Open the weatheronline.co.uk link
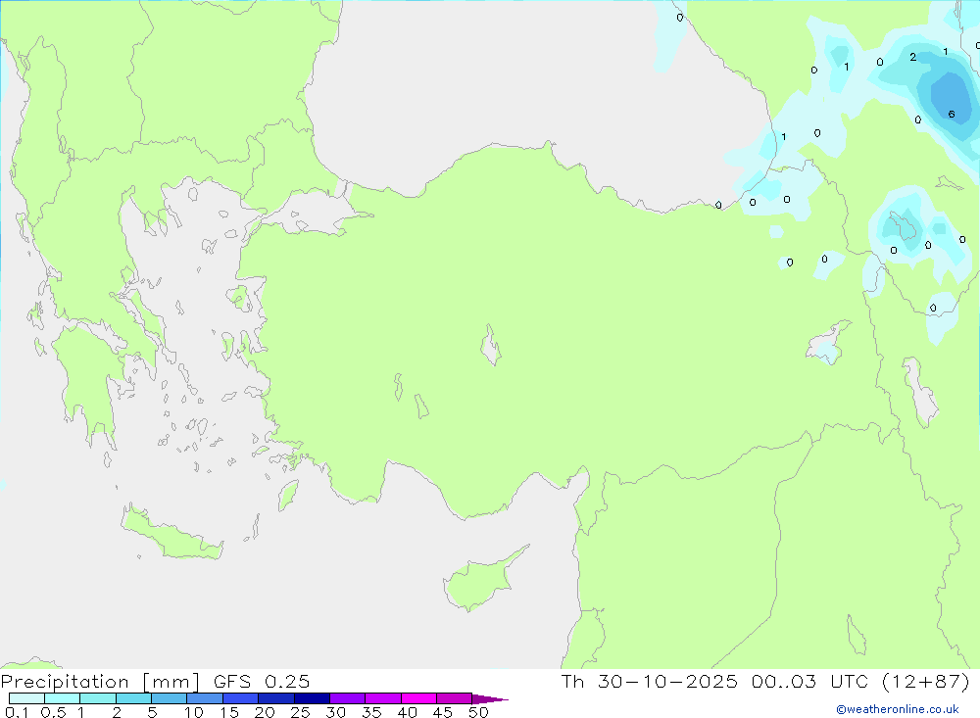This screenshot has height=718, width=980. [x=898, y=709]
